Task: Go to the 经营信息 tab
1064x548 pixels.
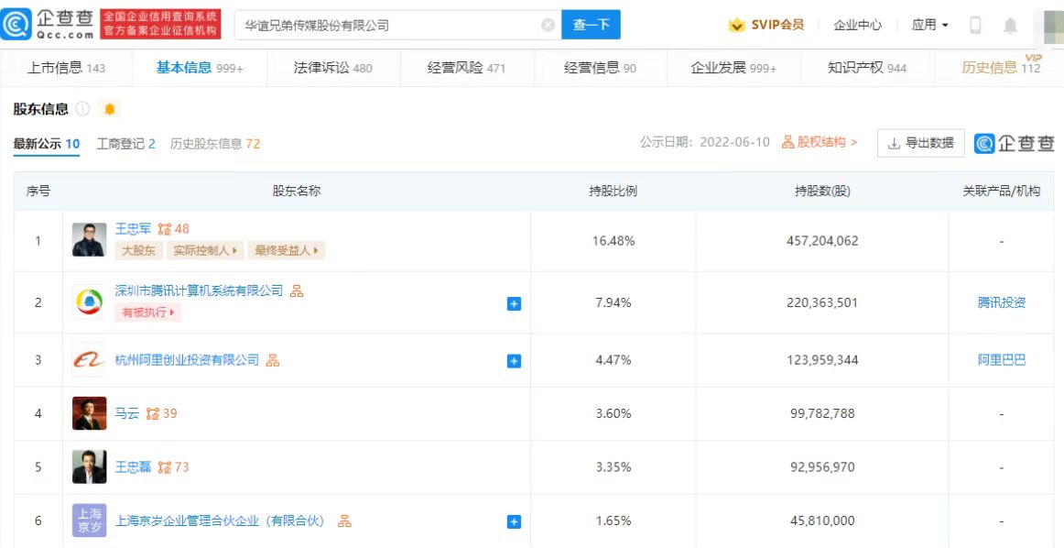Action: (x=600, y=68)
